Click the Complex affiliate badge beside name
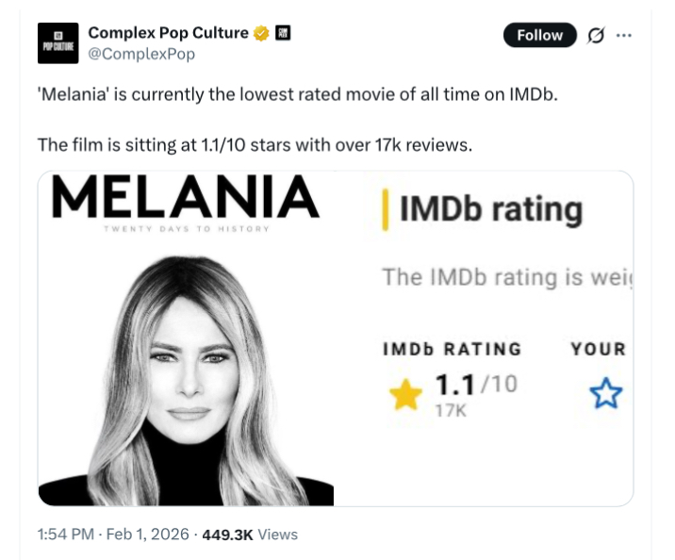Image resolution: width=675 pixels, height=560 pixels. [283, 33]
